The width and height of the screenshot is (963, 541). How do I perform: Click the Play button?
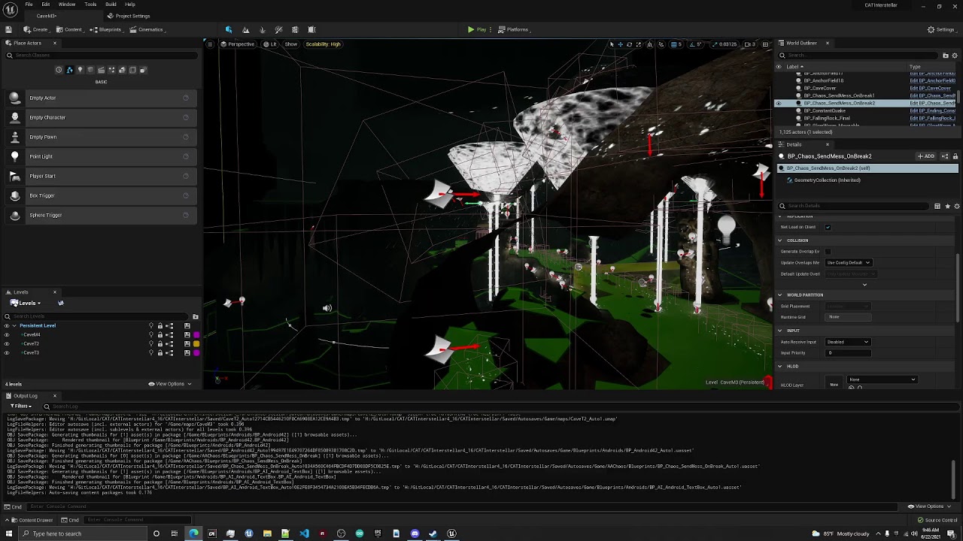[477, 29]
